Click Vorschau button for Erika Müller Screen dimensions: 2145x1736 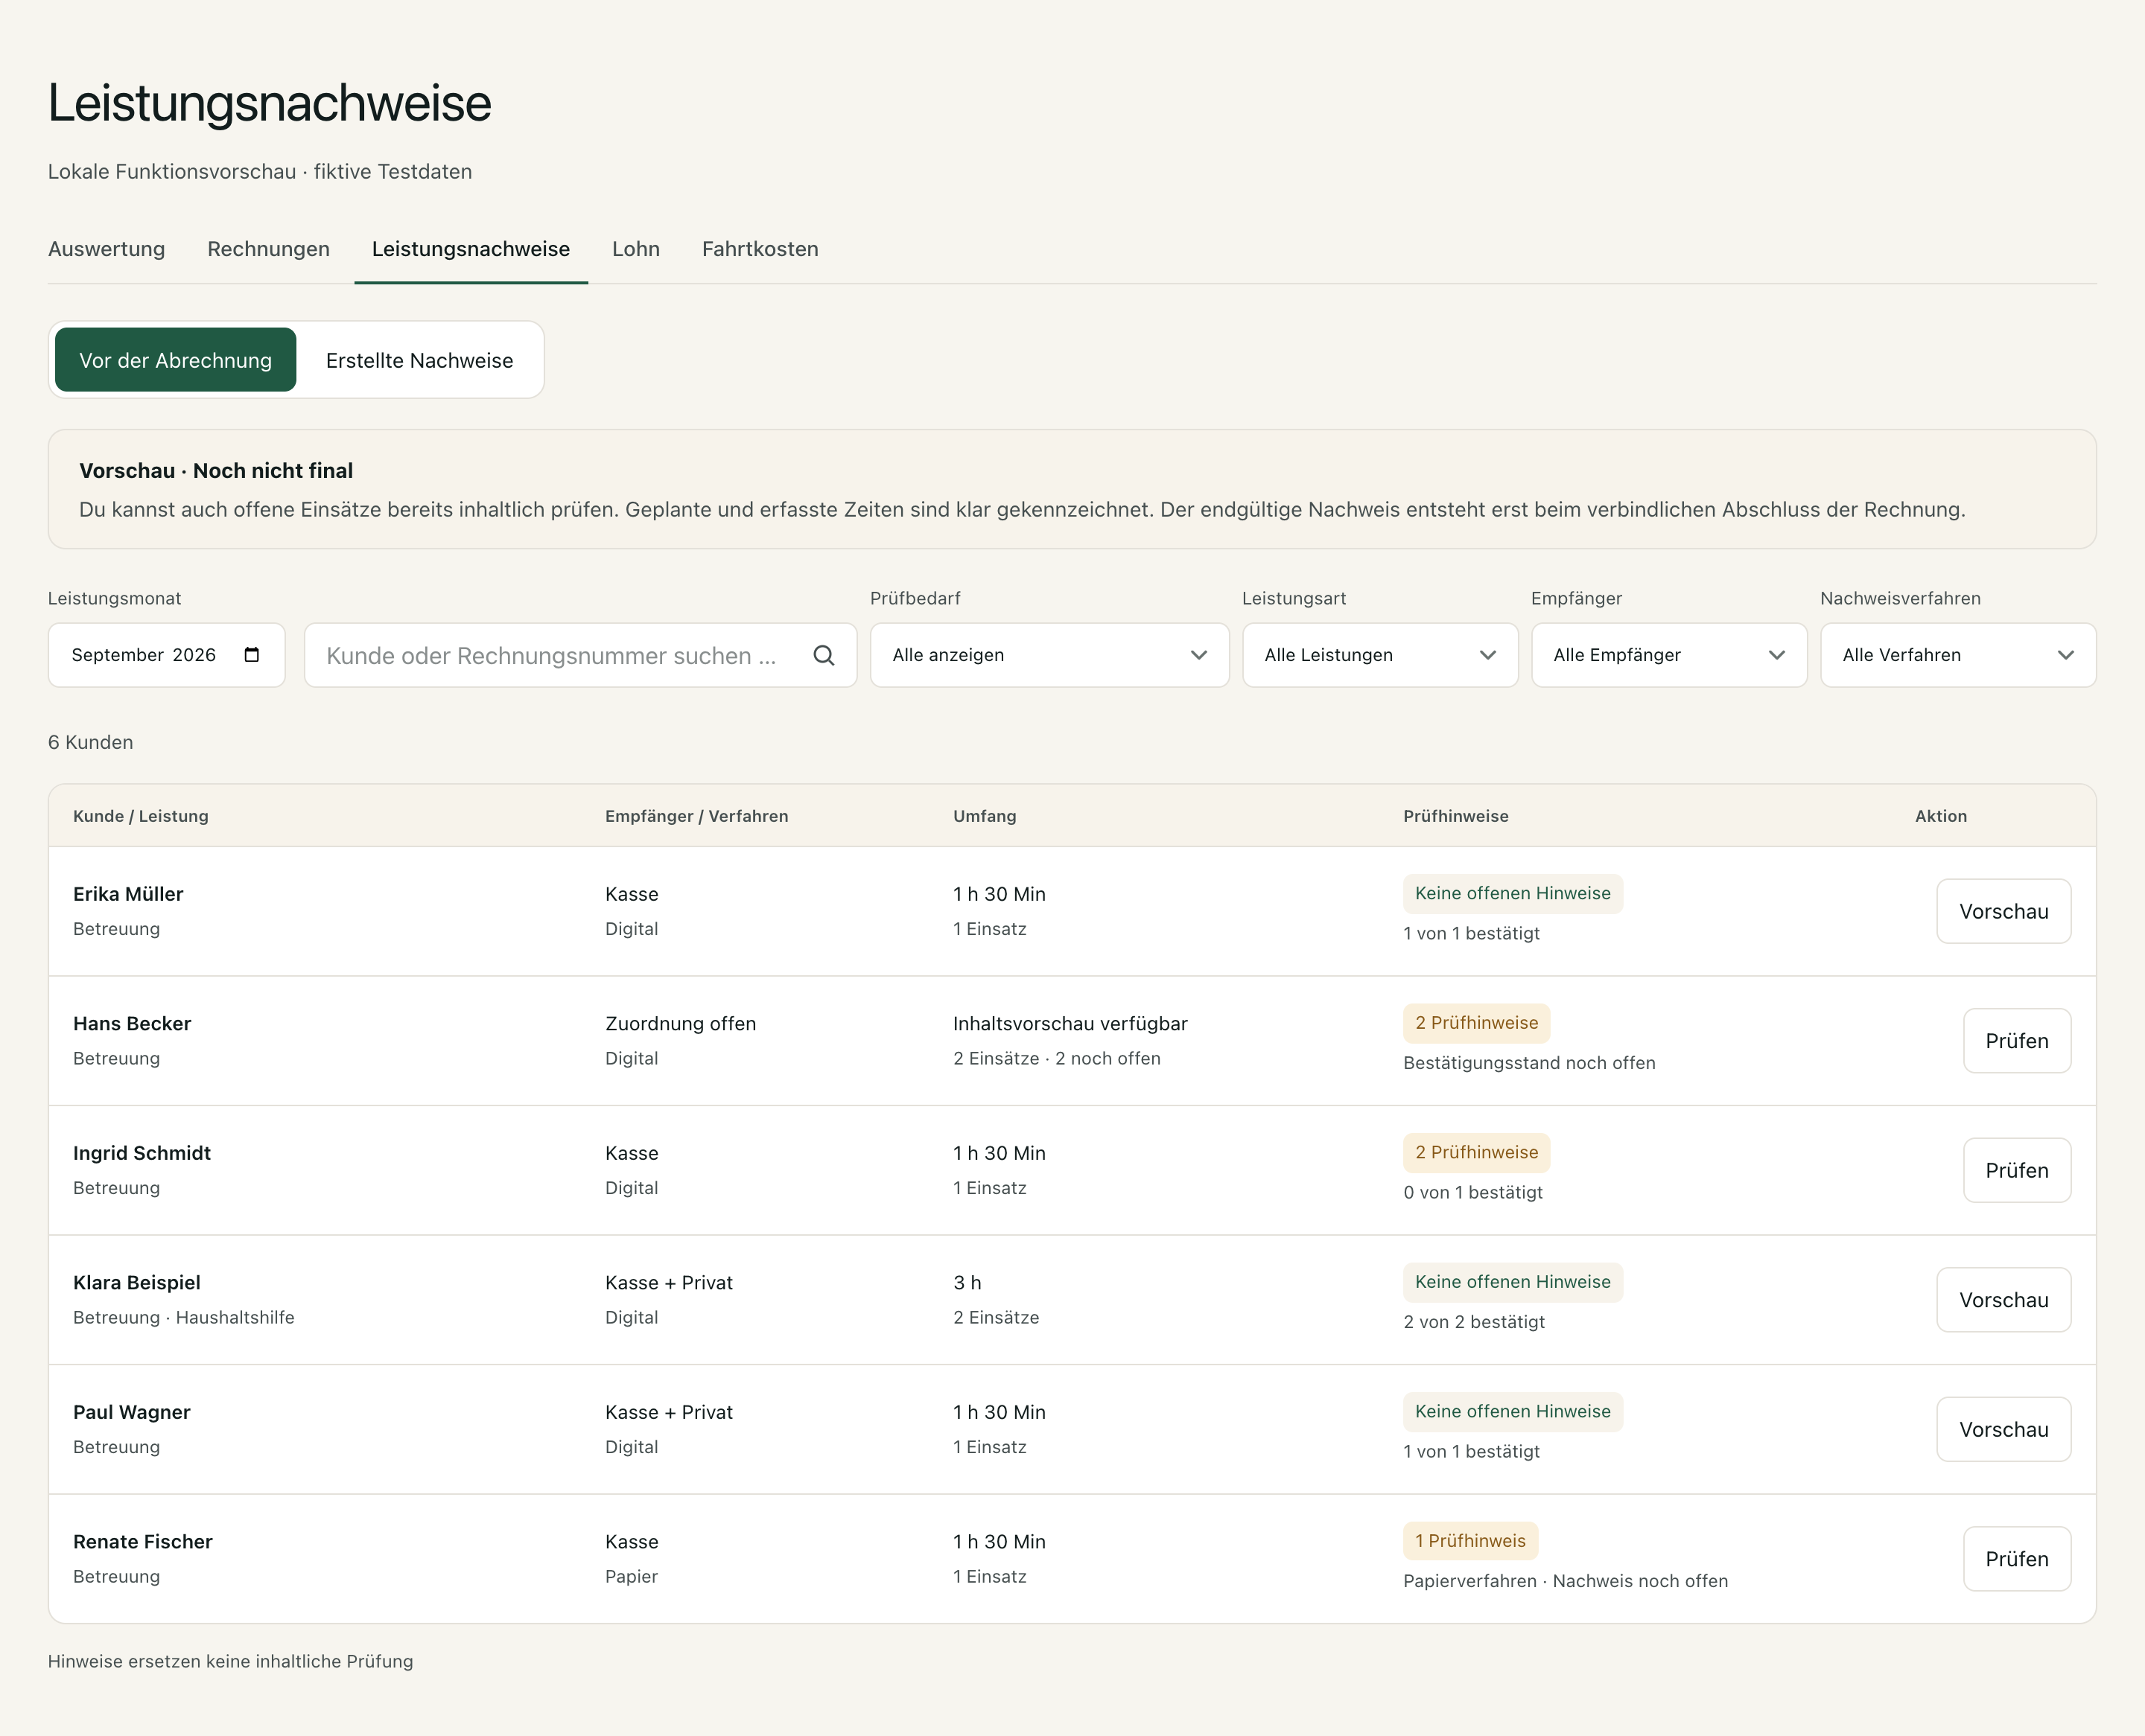click(x=2003, y=911)
